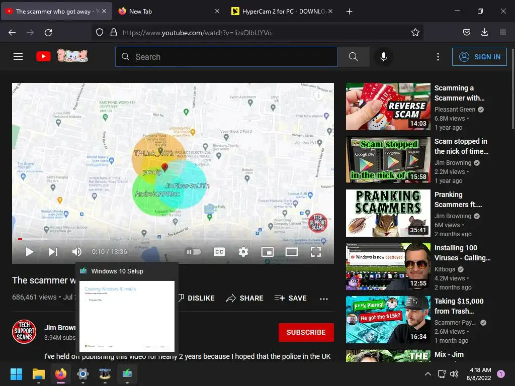Search with your voice microphone icon
This screenshot has width=515, height=386.
[x=383, y=57]
